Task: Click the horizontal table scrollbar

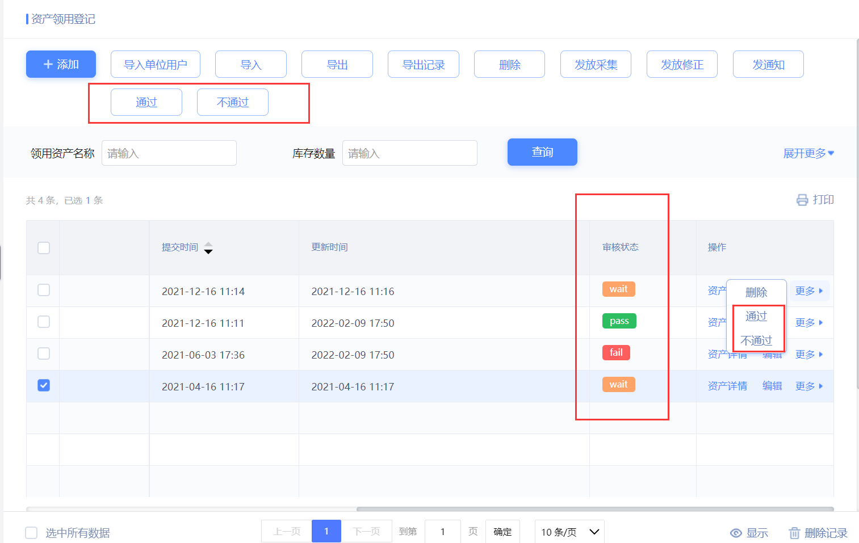Action: tap(594, 509)
